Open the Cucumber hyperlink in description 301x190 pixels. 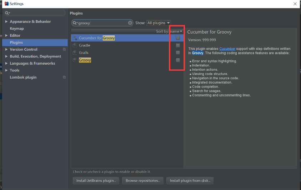tap(227, 49)
